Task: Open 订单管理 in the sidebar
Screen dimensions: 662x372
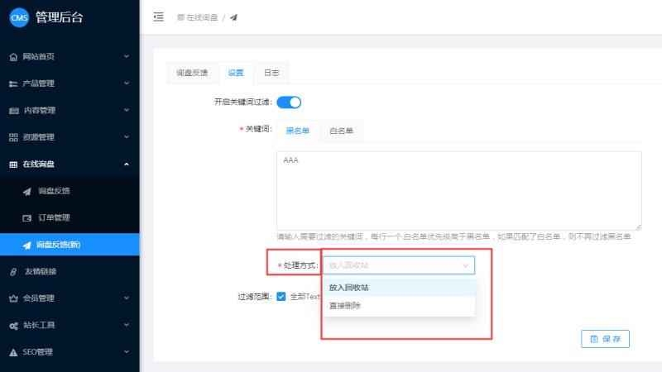Action: (x=54, y=218)
